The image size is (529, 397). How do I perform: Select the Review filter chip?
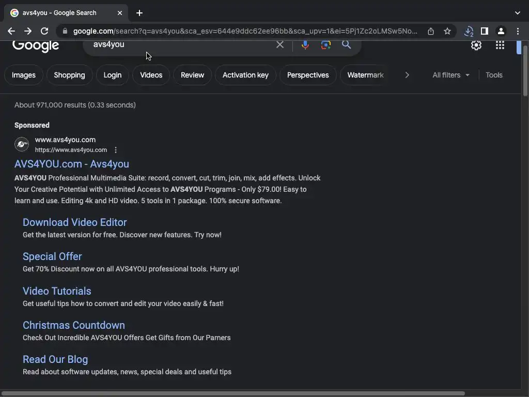click(x=192, y=75)
